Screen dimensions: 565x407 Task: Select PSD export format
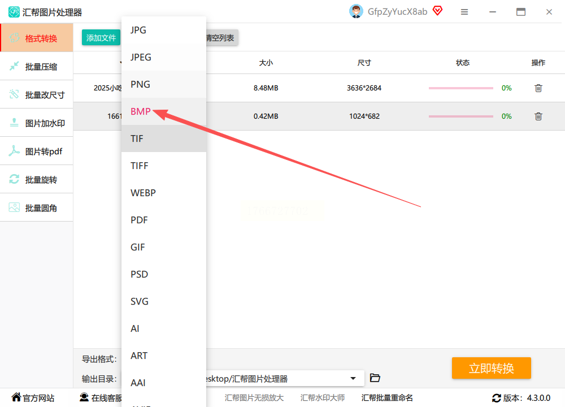[x=164, y=274]
